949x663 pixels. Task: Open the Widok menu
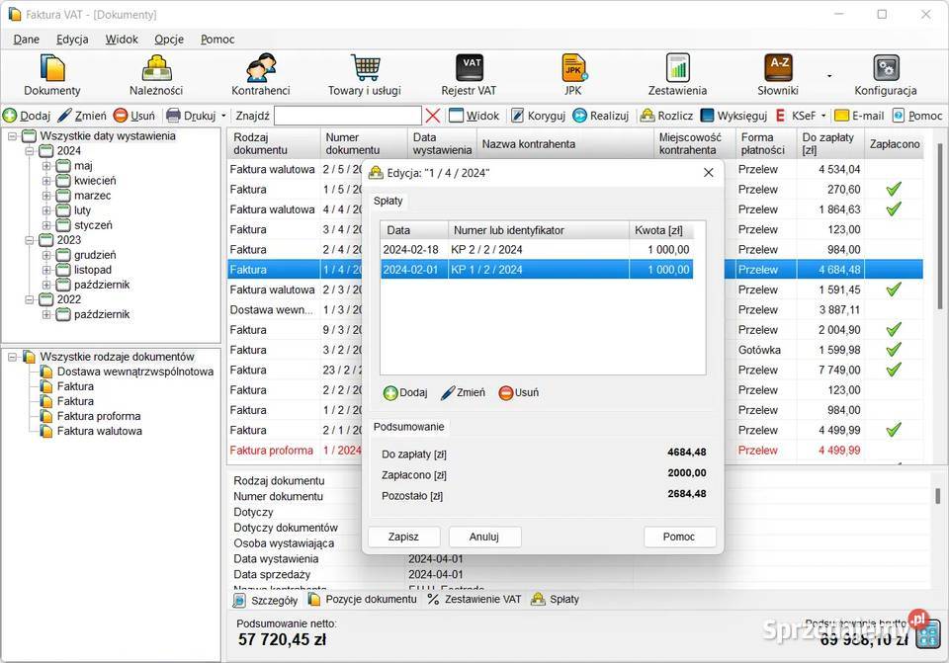point(122,40)
